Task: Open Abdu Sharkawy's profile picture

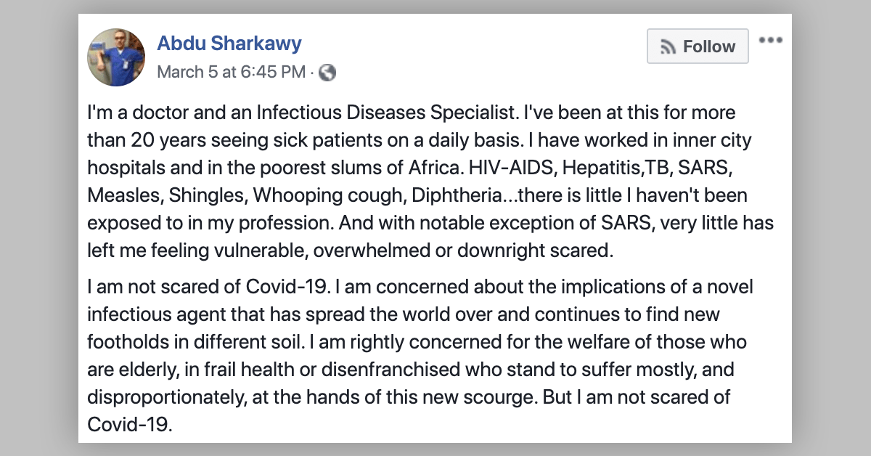Action: pyautogui.click(x=116, y=57)
